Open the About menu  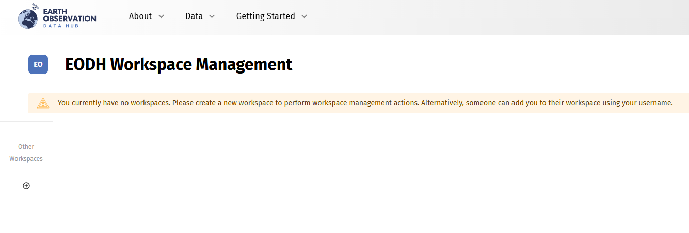coord(140,16)
